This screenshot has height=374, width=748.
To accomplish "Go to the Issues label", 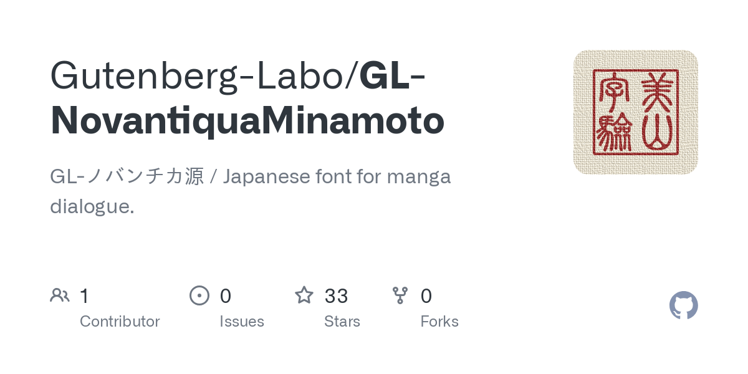I will click(x=242, y=322).
